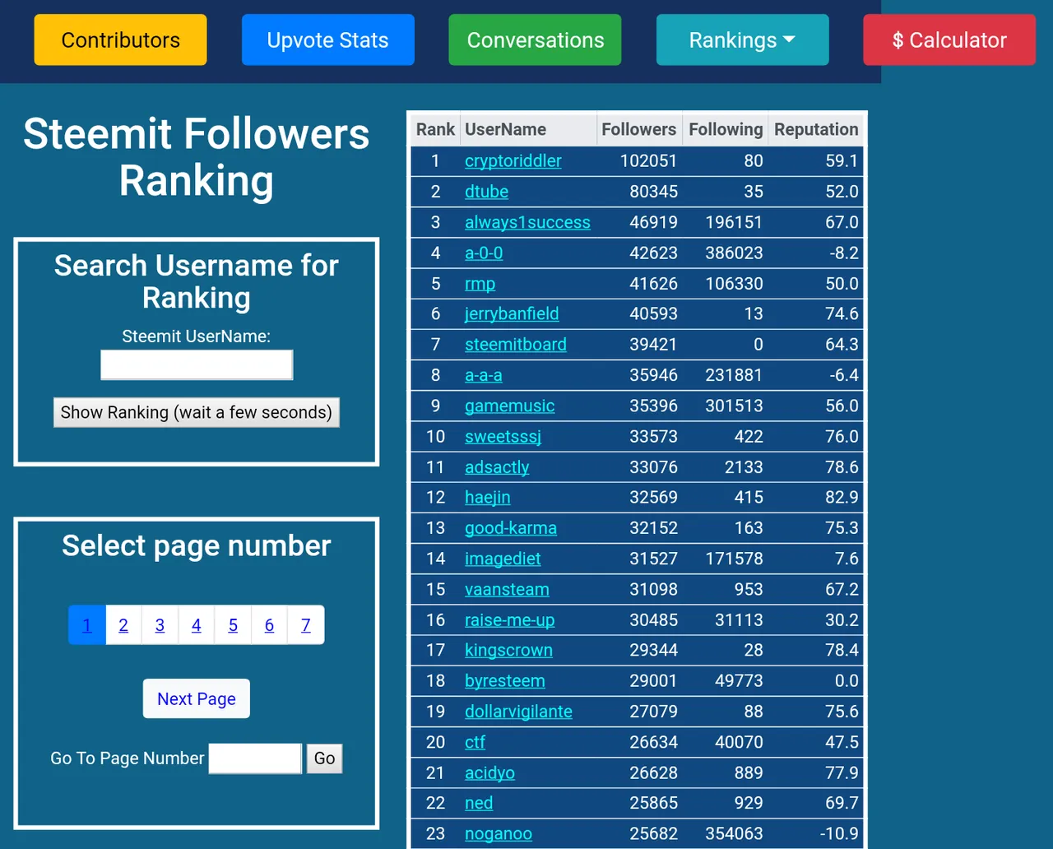Image resolution: width=1053 pixels, height=849 pixels.
Task: Sort by the Followers column header
Action: tap(639, 129)
